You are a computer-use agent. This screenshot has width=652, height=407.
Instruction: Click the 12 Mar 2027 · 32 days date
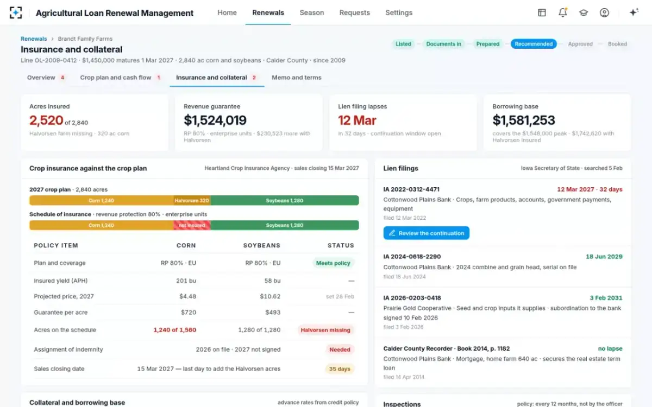tap(590, 189)
